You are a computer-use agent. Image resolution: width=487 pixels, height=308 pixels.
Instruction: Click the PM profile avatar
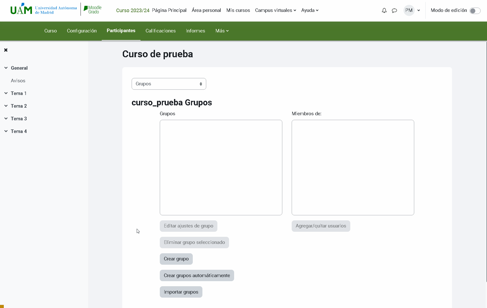tap(409, 10)
